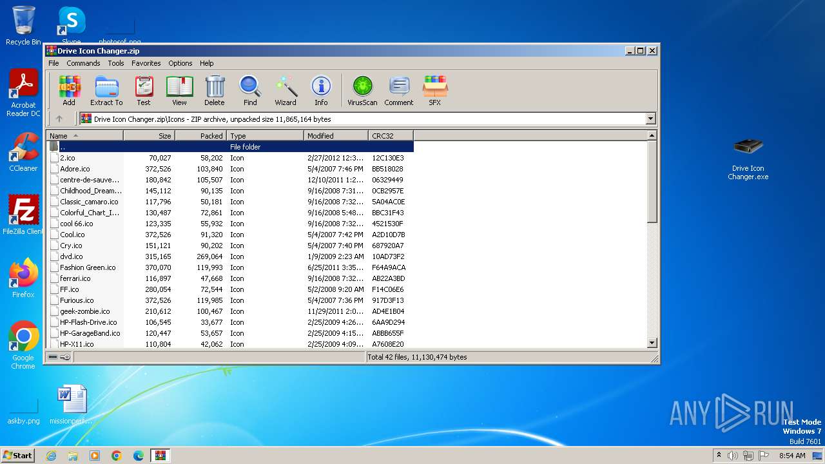Select CCleaner desktop icon
Image resolution: width=825 pixels, height=464 pixels.
(x=23, y=152)
